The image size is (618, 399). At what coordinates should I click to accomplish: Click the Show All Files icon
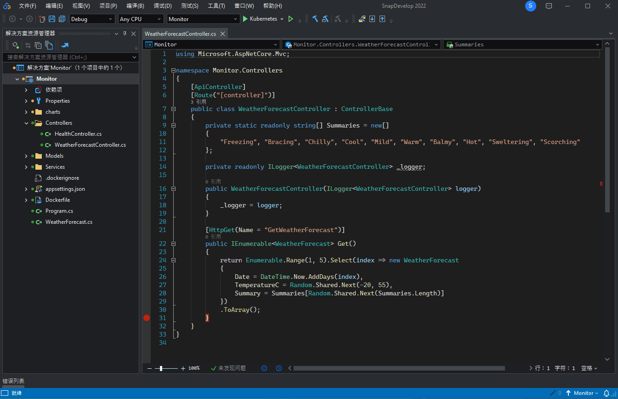(x=49, y=45)
